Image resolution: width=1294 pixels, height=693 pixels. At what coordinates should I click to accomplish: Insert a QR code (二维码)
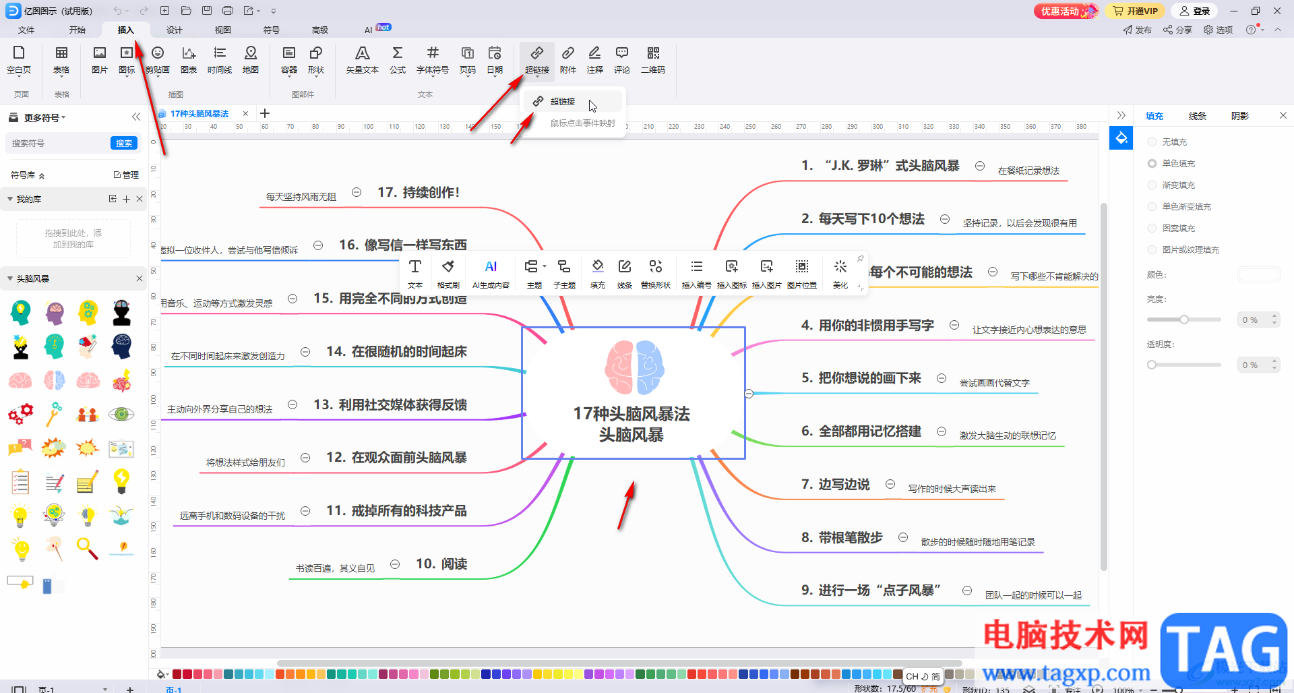653,59
